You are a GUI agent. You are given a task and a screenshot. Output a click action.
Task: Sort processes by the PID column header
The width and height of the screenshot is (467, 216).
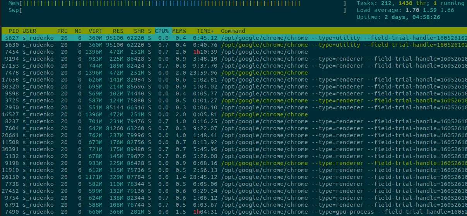pyautogui.click(x=14, y=31)
